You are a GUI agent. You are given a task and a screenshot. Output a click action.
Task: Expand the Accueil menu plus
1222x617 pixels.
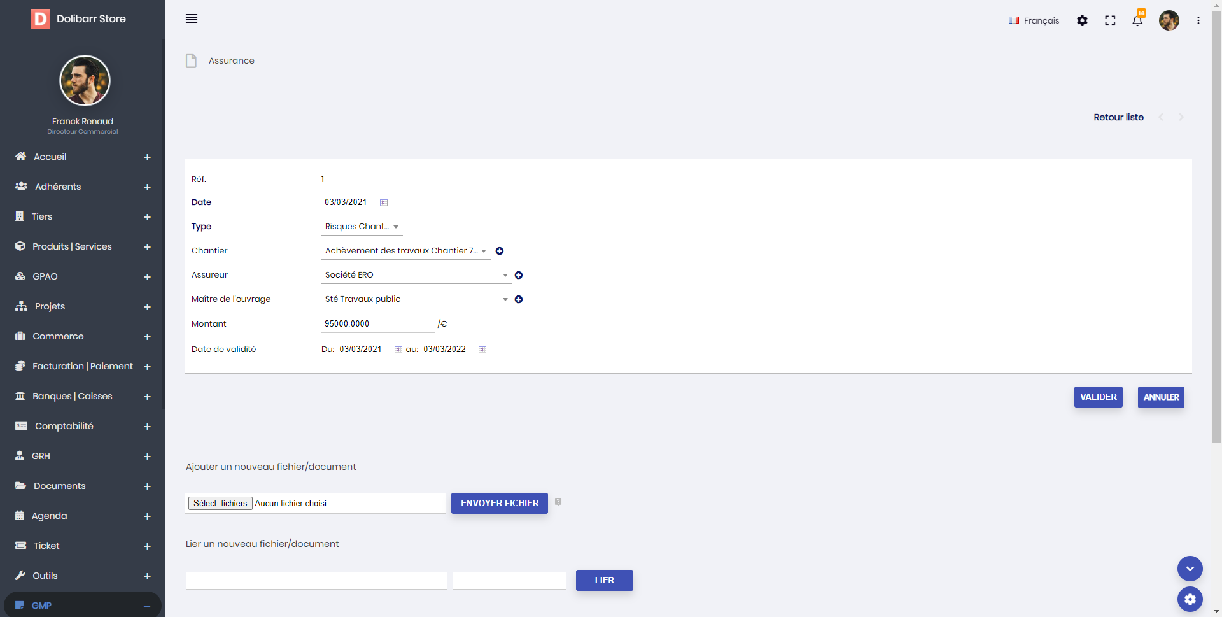click(147, 157)
